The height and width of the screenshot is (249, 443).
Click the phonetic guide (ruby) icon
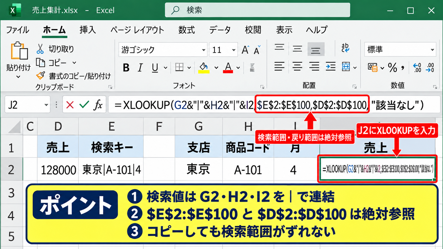(252, 68)
